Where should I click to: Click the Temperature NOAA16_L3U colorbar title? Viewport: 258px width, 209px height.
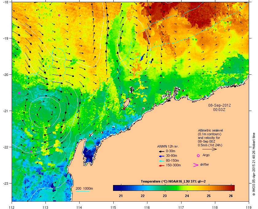[x=173, y=182]
